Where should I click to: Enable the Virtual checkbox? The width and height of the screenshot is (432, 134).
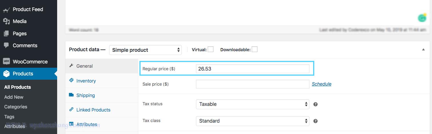[x=211, y=50]
